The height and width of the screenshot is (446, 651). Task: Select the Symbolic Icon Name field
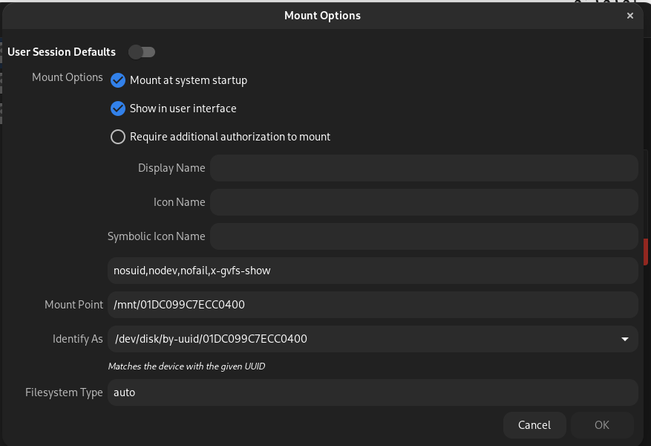[x=424, y=236]
